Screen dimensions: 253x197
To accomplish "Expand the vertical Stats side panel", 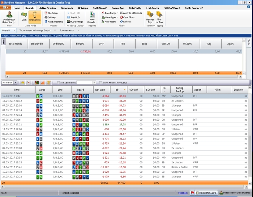I will [3, 42].
